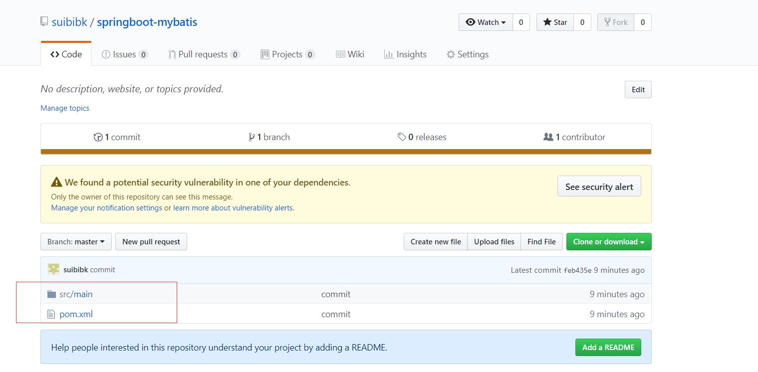The height and width of the screenshot is (372, 758).
Task: Open the pom.xml file
Action: tap(76, 314)
